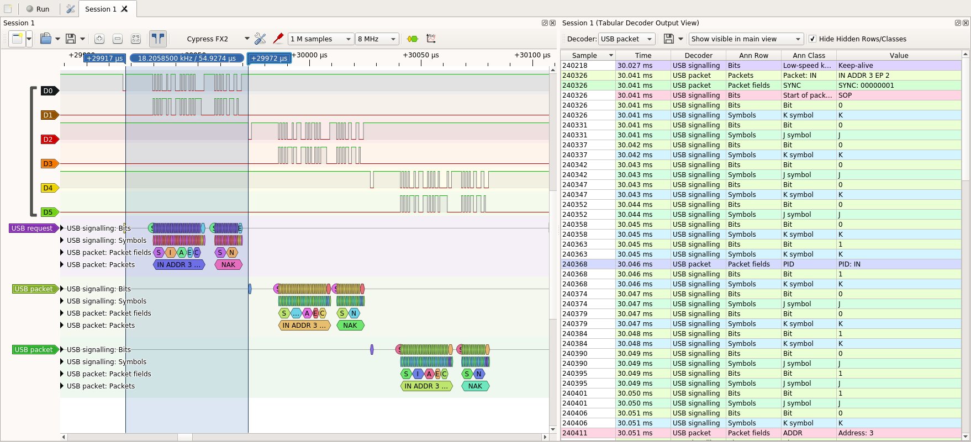The width and height of the screenshot is (971, 442).
Task: Click the new session icon in the top bar
Action: coord(8,9)
